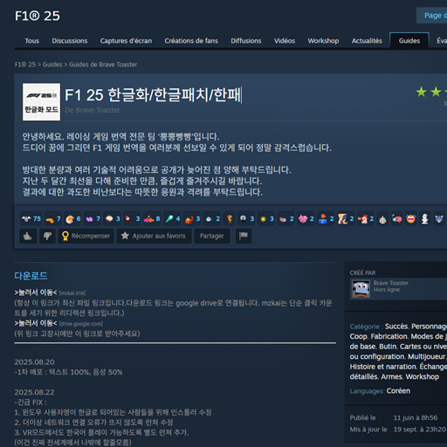The width and height of the screenshot is (447, 447).
Task: Open the Tous tab
Action: (x=31, y=41)
